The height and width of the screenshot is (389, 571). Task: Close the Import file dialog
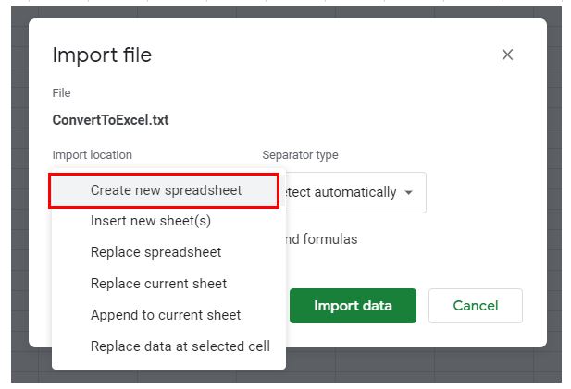pos(507,55)
